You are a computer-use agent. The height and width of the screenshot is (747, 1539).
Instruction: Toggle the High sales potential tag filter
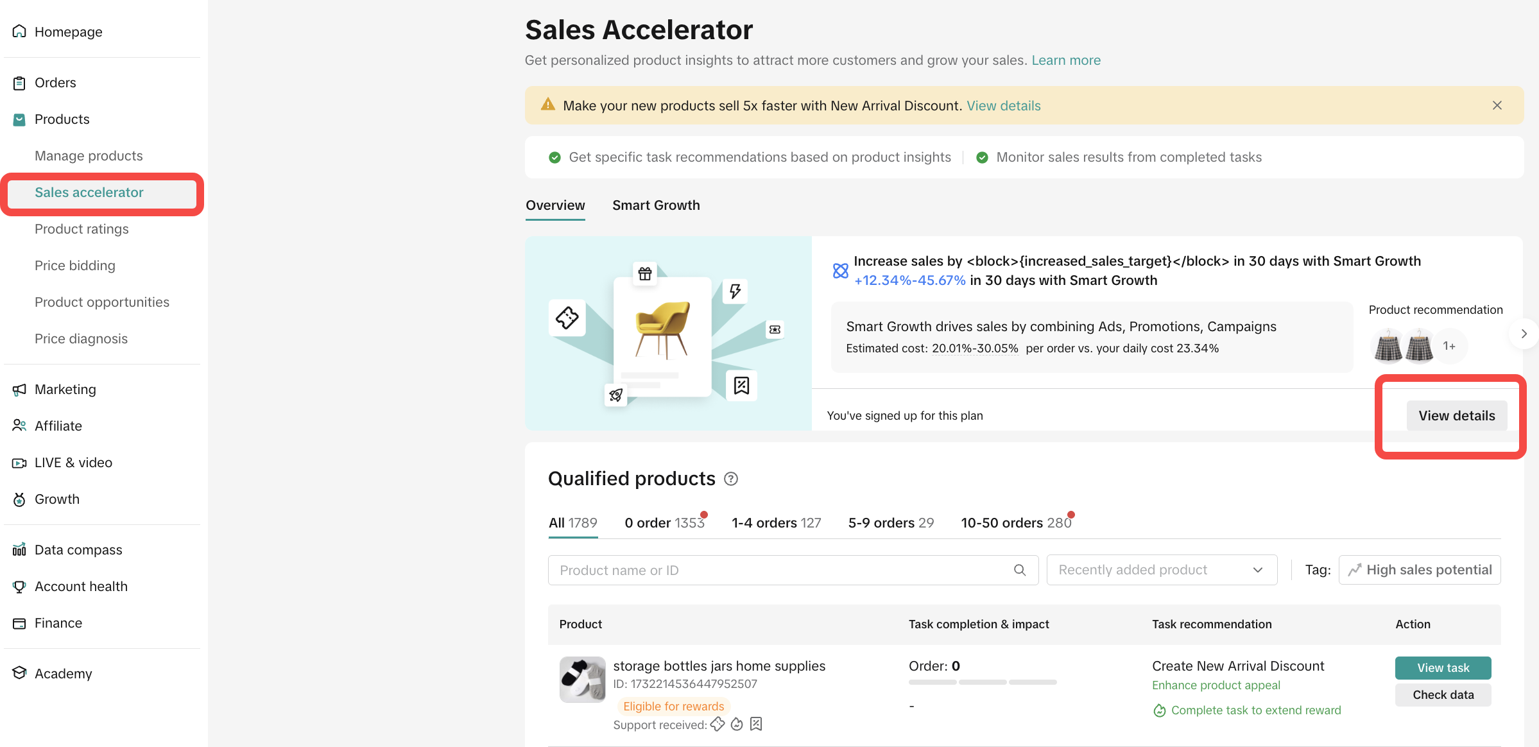click(1420, 570)
